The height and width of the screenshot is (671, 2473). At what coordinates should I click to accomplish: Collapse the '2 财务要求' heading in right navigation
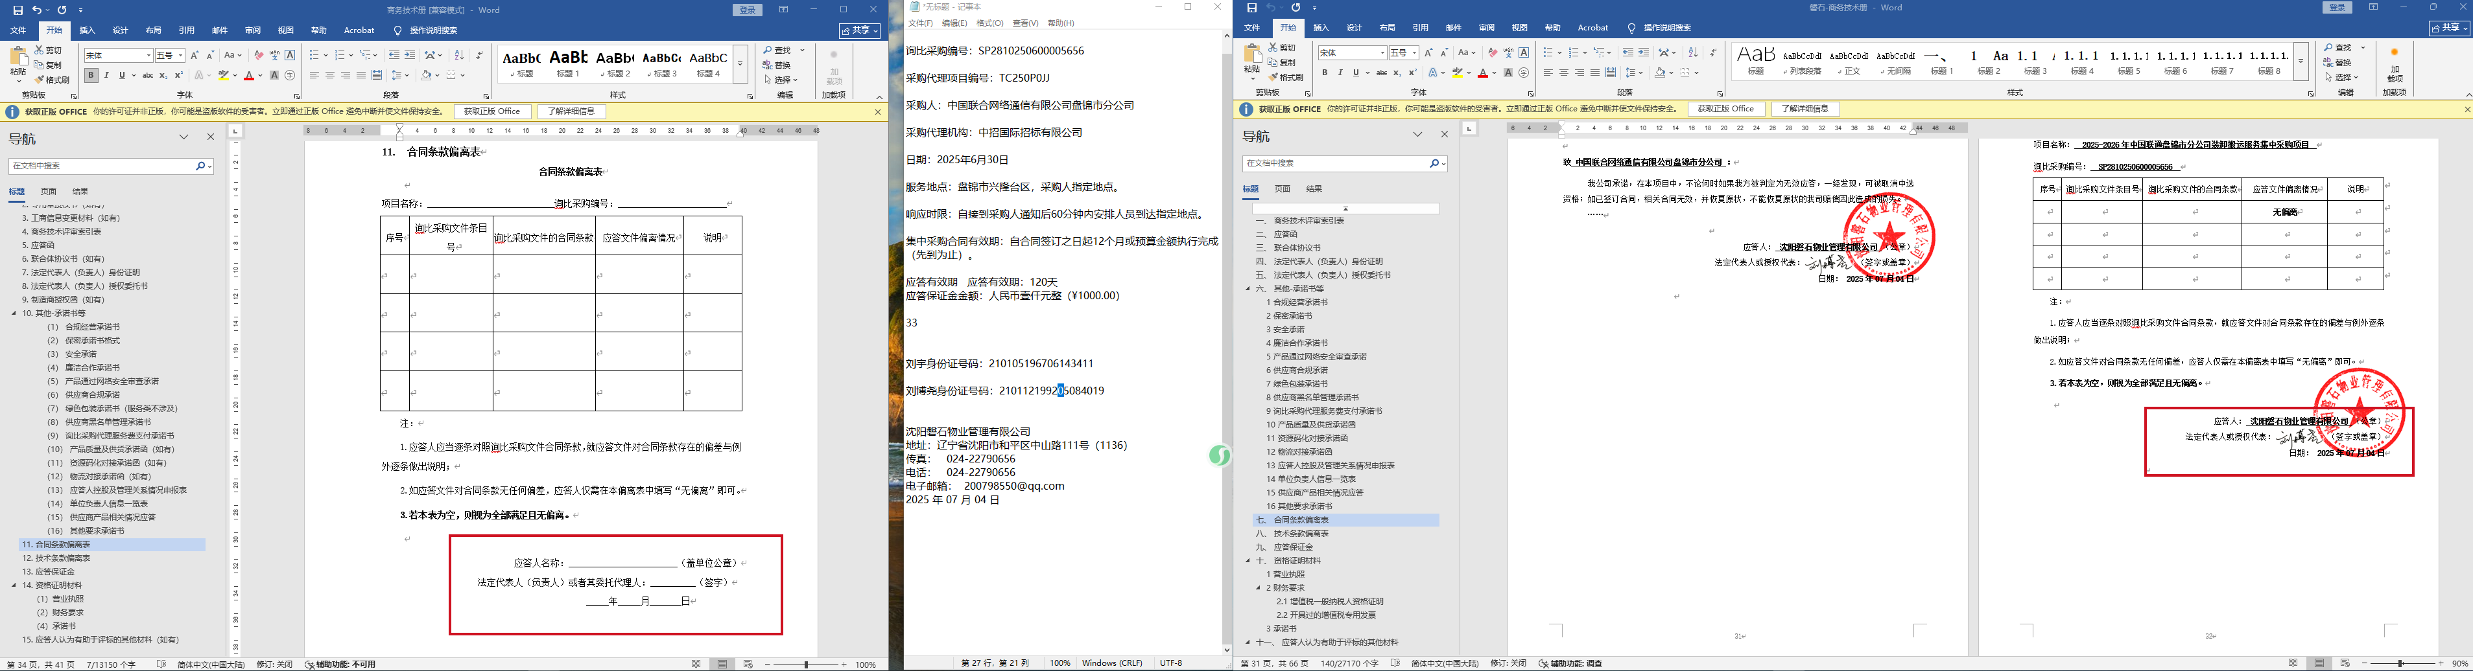tap(1259, 587)
